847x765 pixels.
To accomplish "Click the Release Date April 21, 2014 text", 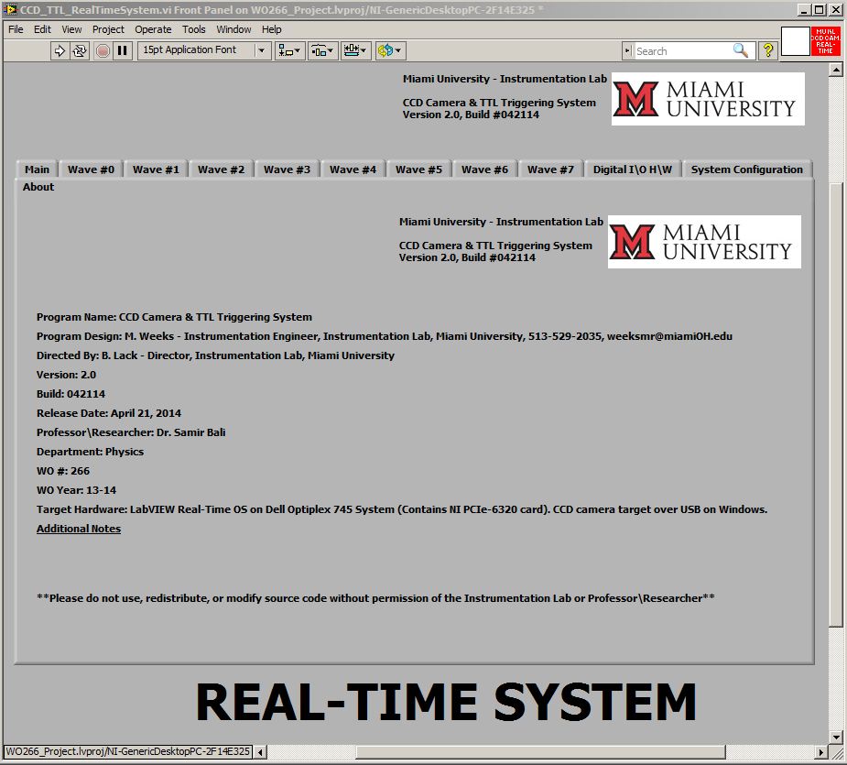I will click(109, 413).
